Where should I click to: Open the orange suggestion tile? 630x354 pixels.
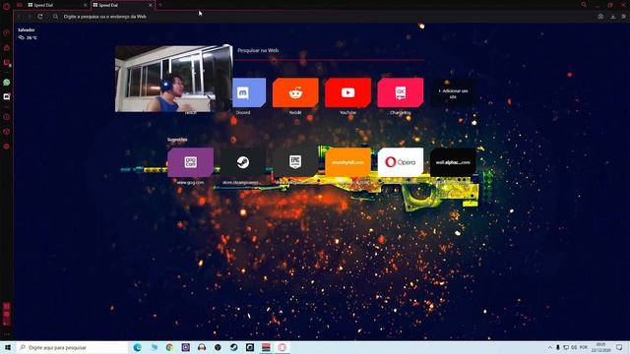[347, 162]
